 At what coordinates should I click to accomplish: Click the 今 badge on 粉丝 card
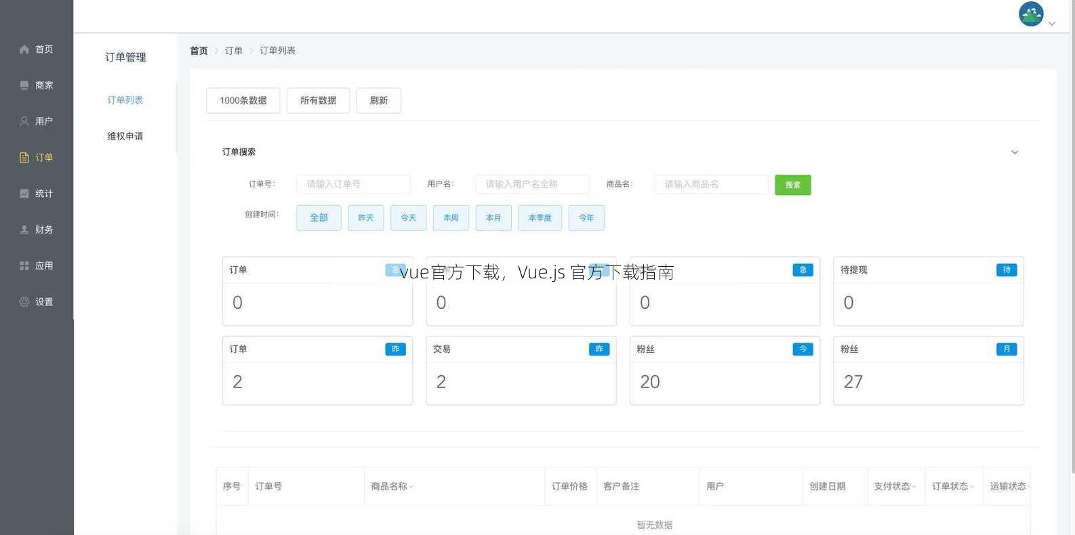tap(803, 349)
